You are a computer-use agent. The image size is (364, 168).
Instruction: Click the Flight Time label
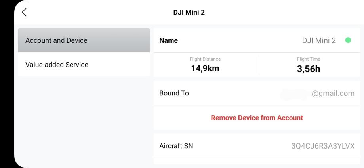pos(309,59)
